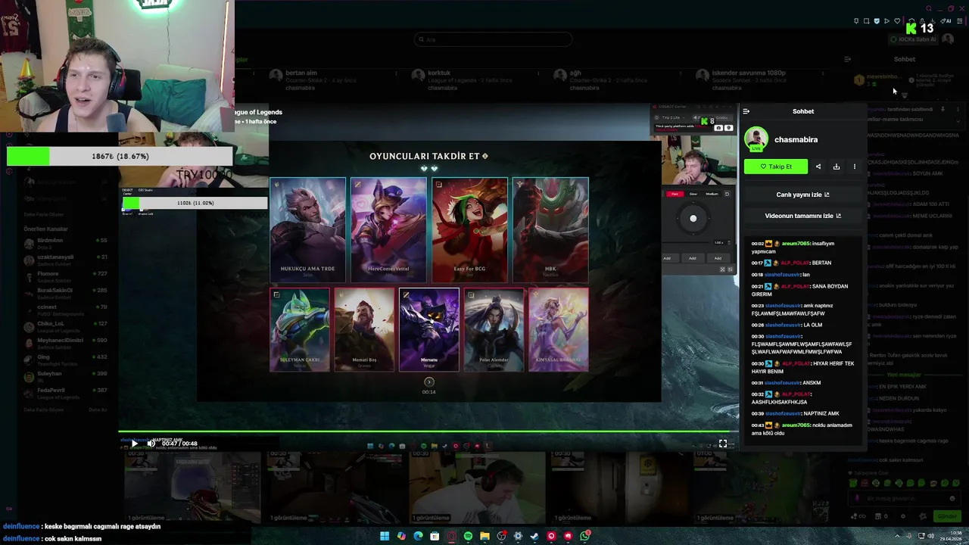Select the Polat Alemdar player card

click(x=494, y=330)
